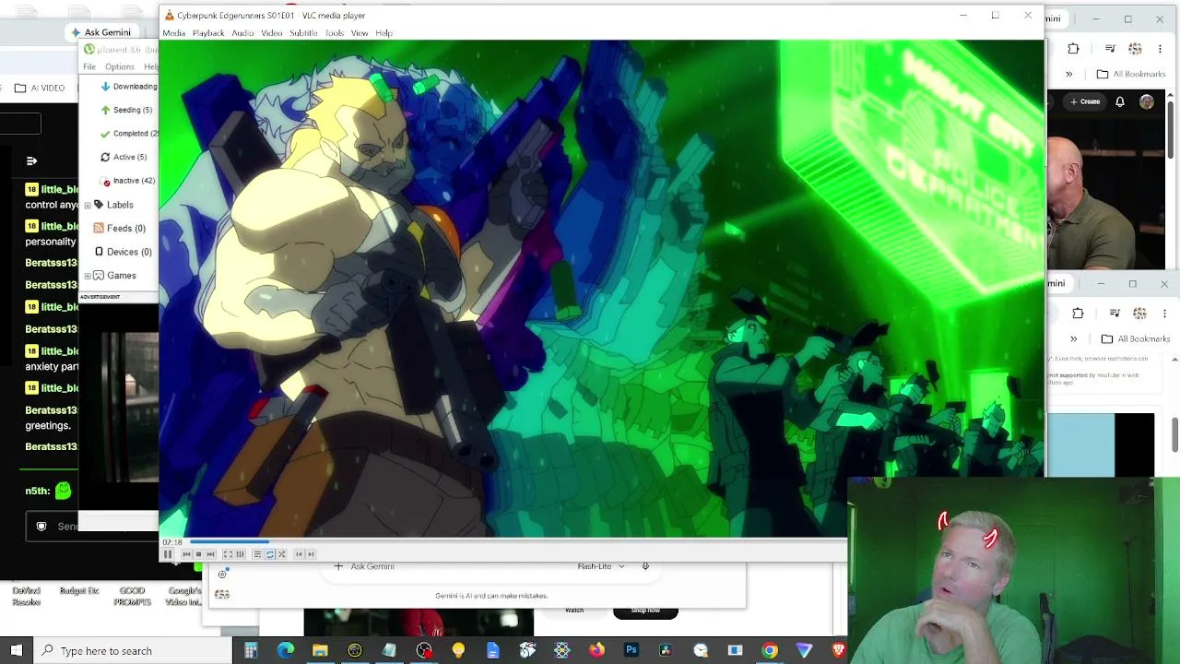
Task: Open All Bookmarks in lower browser window
Action: point(1136,338)
